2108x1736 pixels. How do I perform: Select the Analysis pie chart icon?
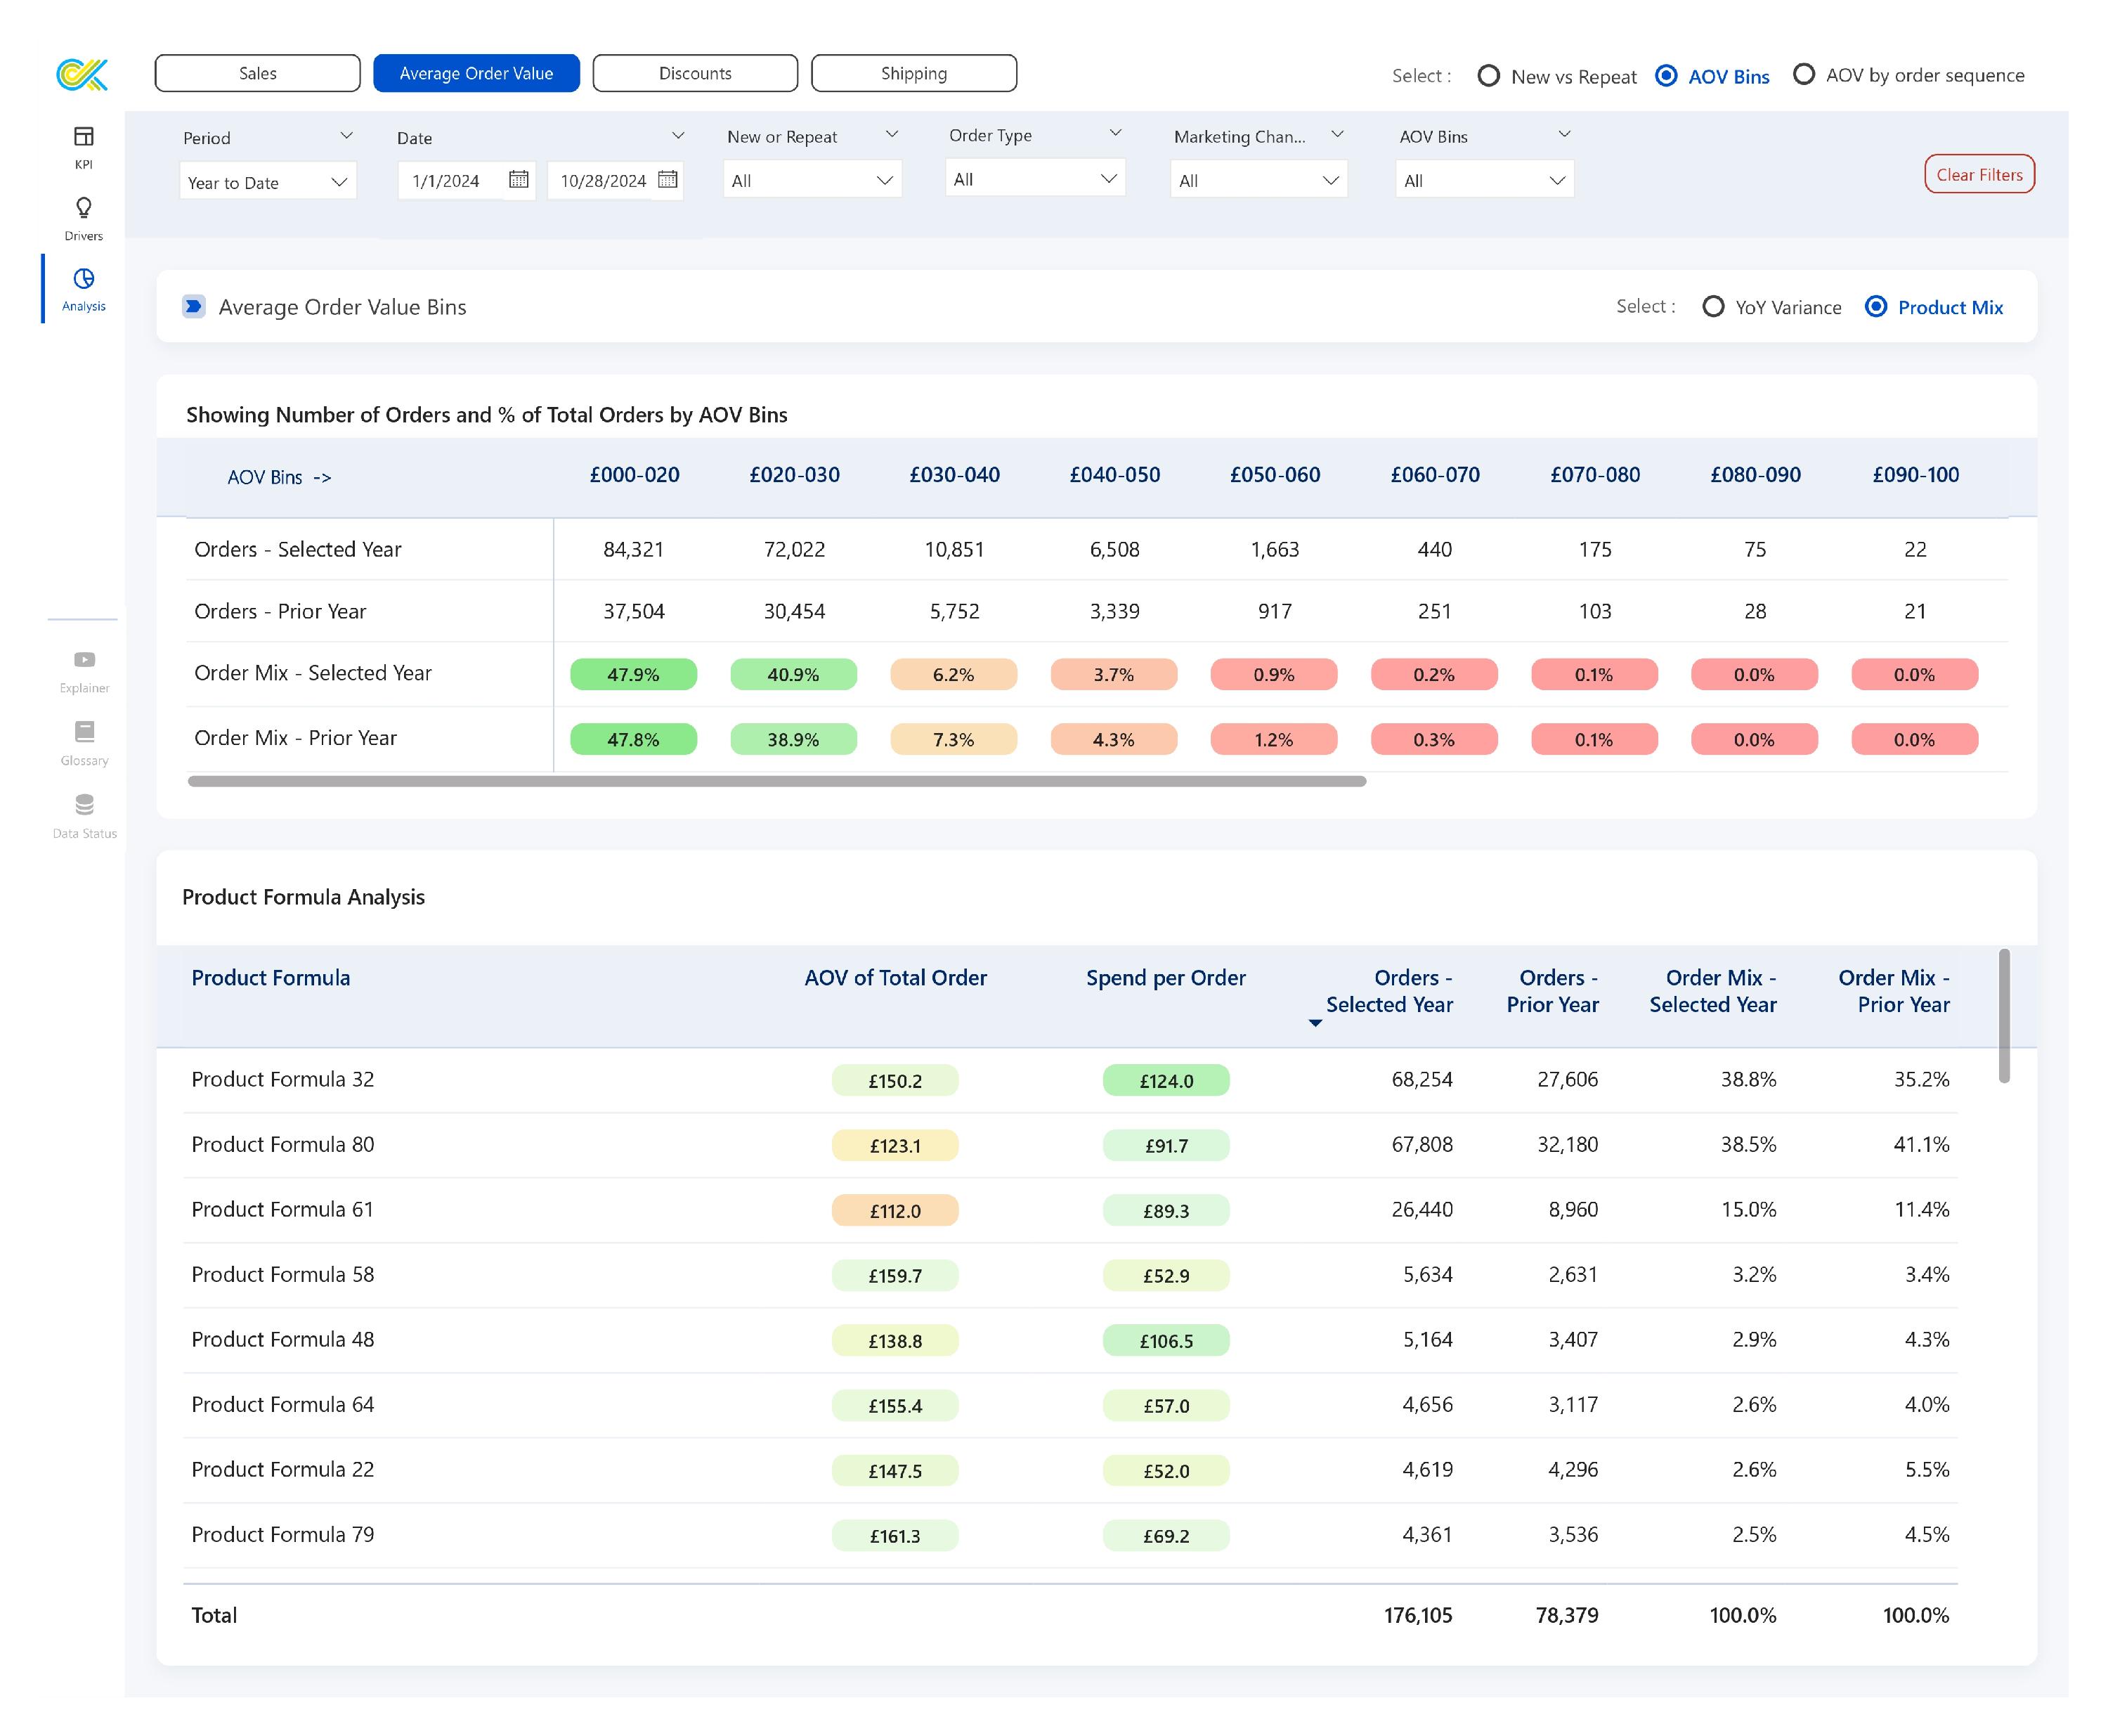[x=84, y=279]
